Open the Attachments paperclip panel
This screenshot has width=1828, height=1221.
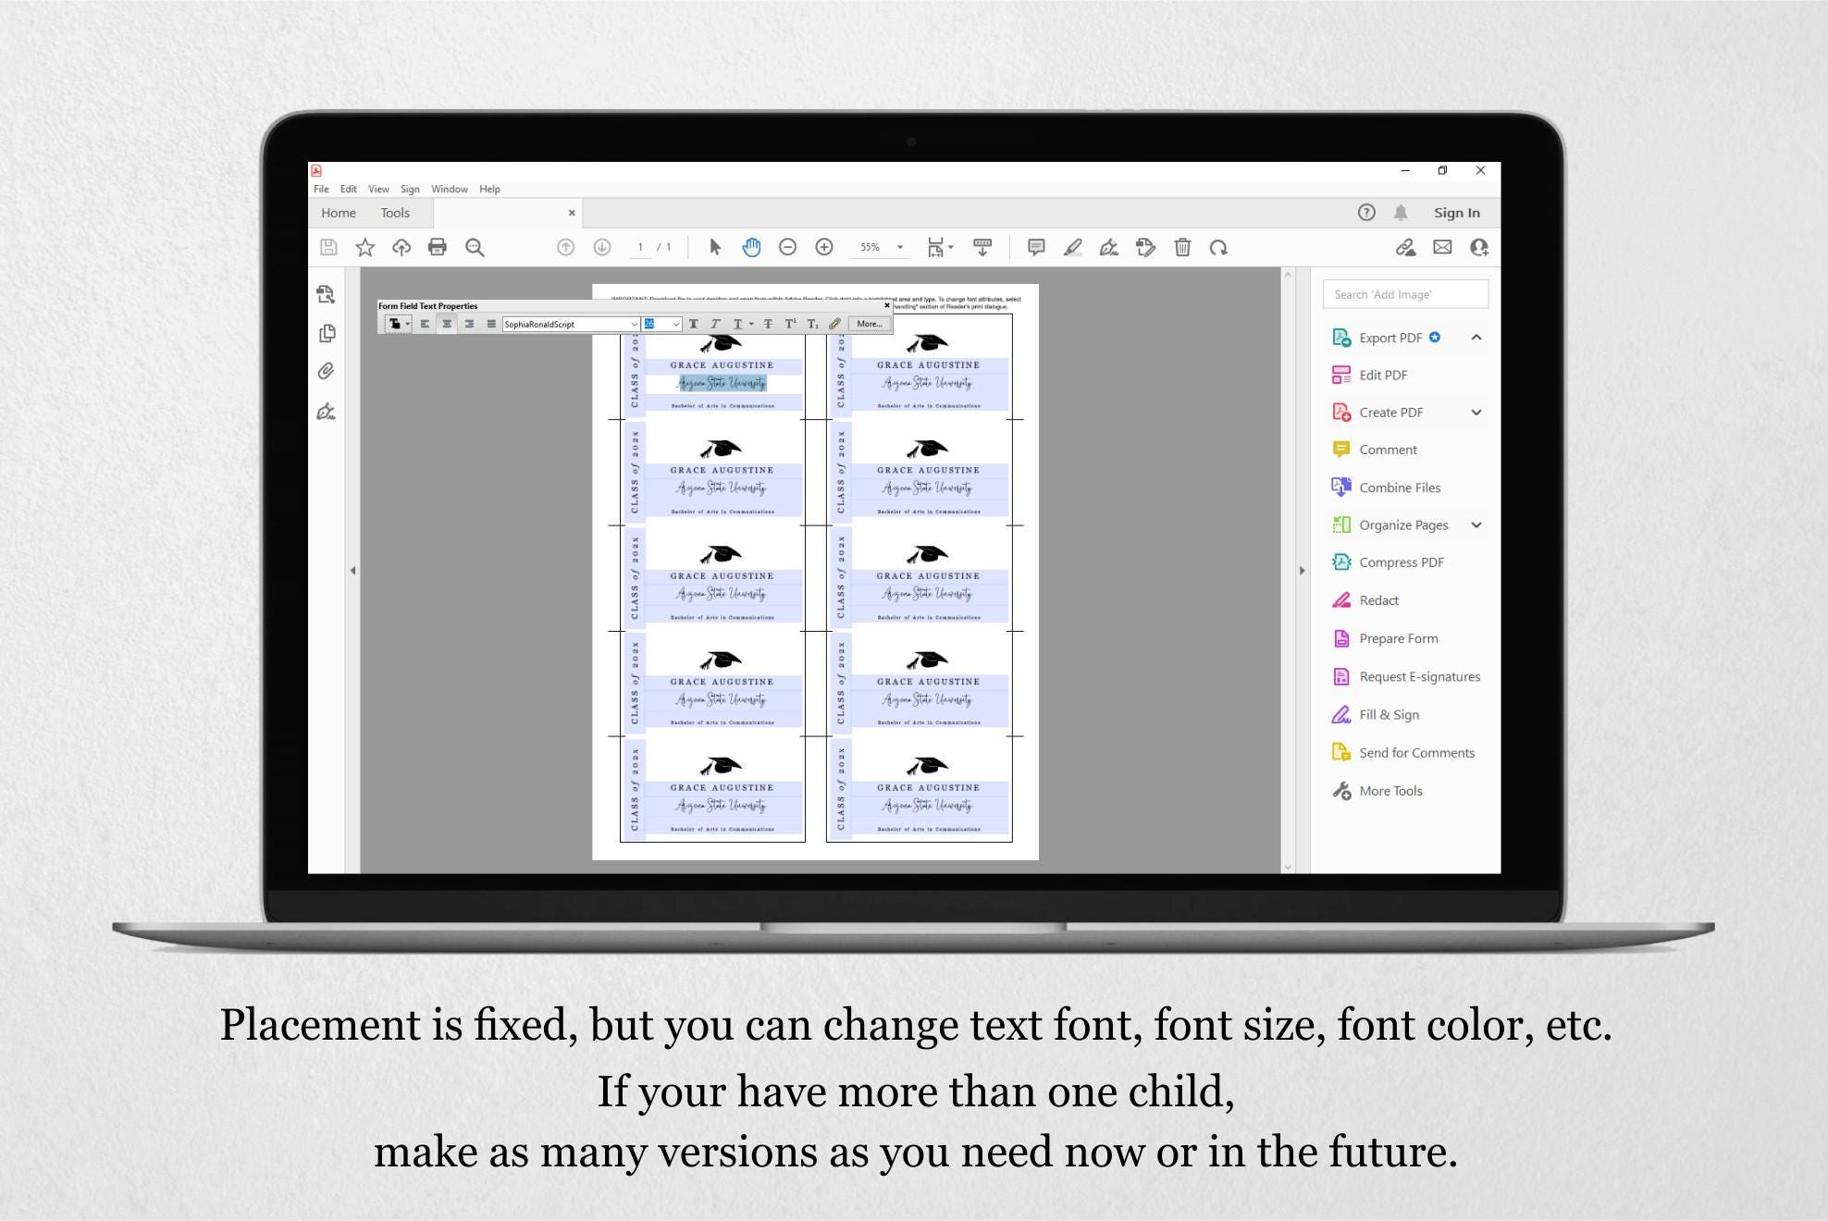[x=326, y=371]
